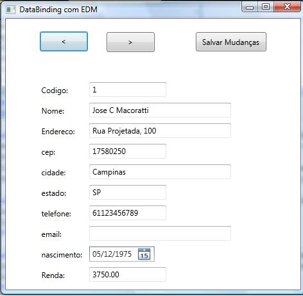Image resolution: width=303 pixels, height=296 pixels.
Task: Go to previous record with < button
Action: 64,42
